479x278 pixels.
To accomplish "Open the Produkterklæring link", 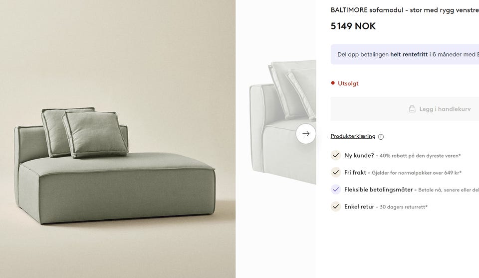I will click(353, 136).
